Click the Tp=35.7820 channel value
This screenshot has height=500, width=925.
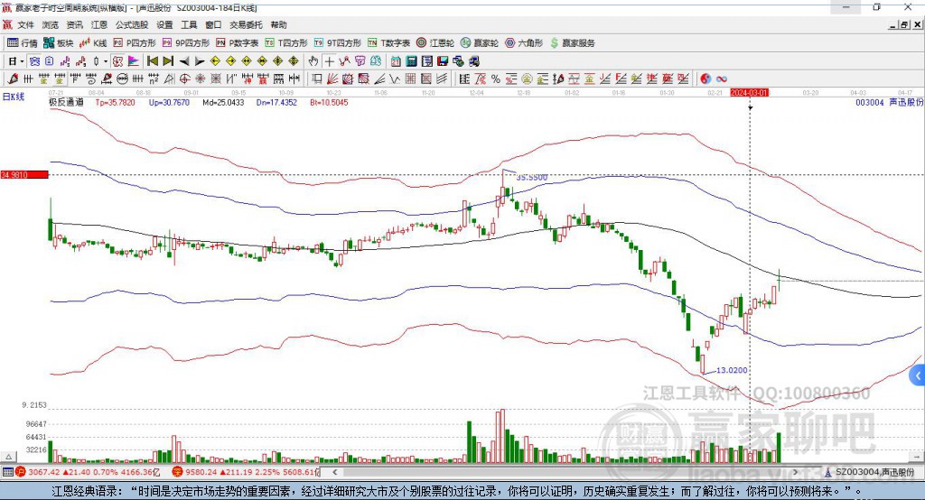pyautogui.click(x=115, y=102)
